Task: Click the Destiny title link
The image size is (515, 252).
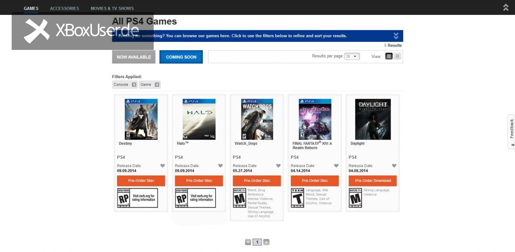Action: coord(125,144)
